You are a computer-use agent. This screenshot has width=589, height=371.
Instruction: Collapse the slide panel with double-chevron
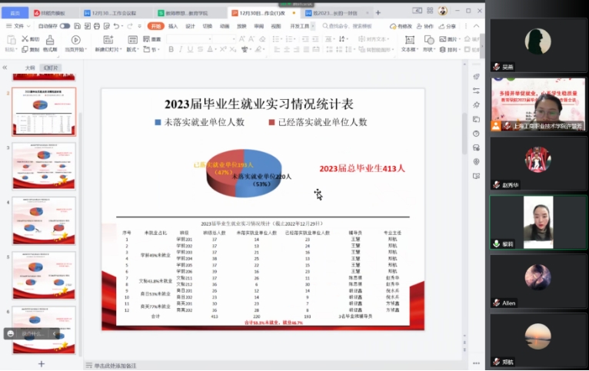[x=6, y=68]
